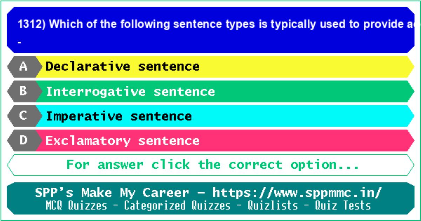Viewport: 421px width, 221px height.
Task: Open the https://www.sppmmc.in/ link
Action: tap(297, 193)
